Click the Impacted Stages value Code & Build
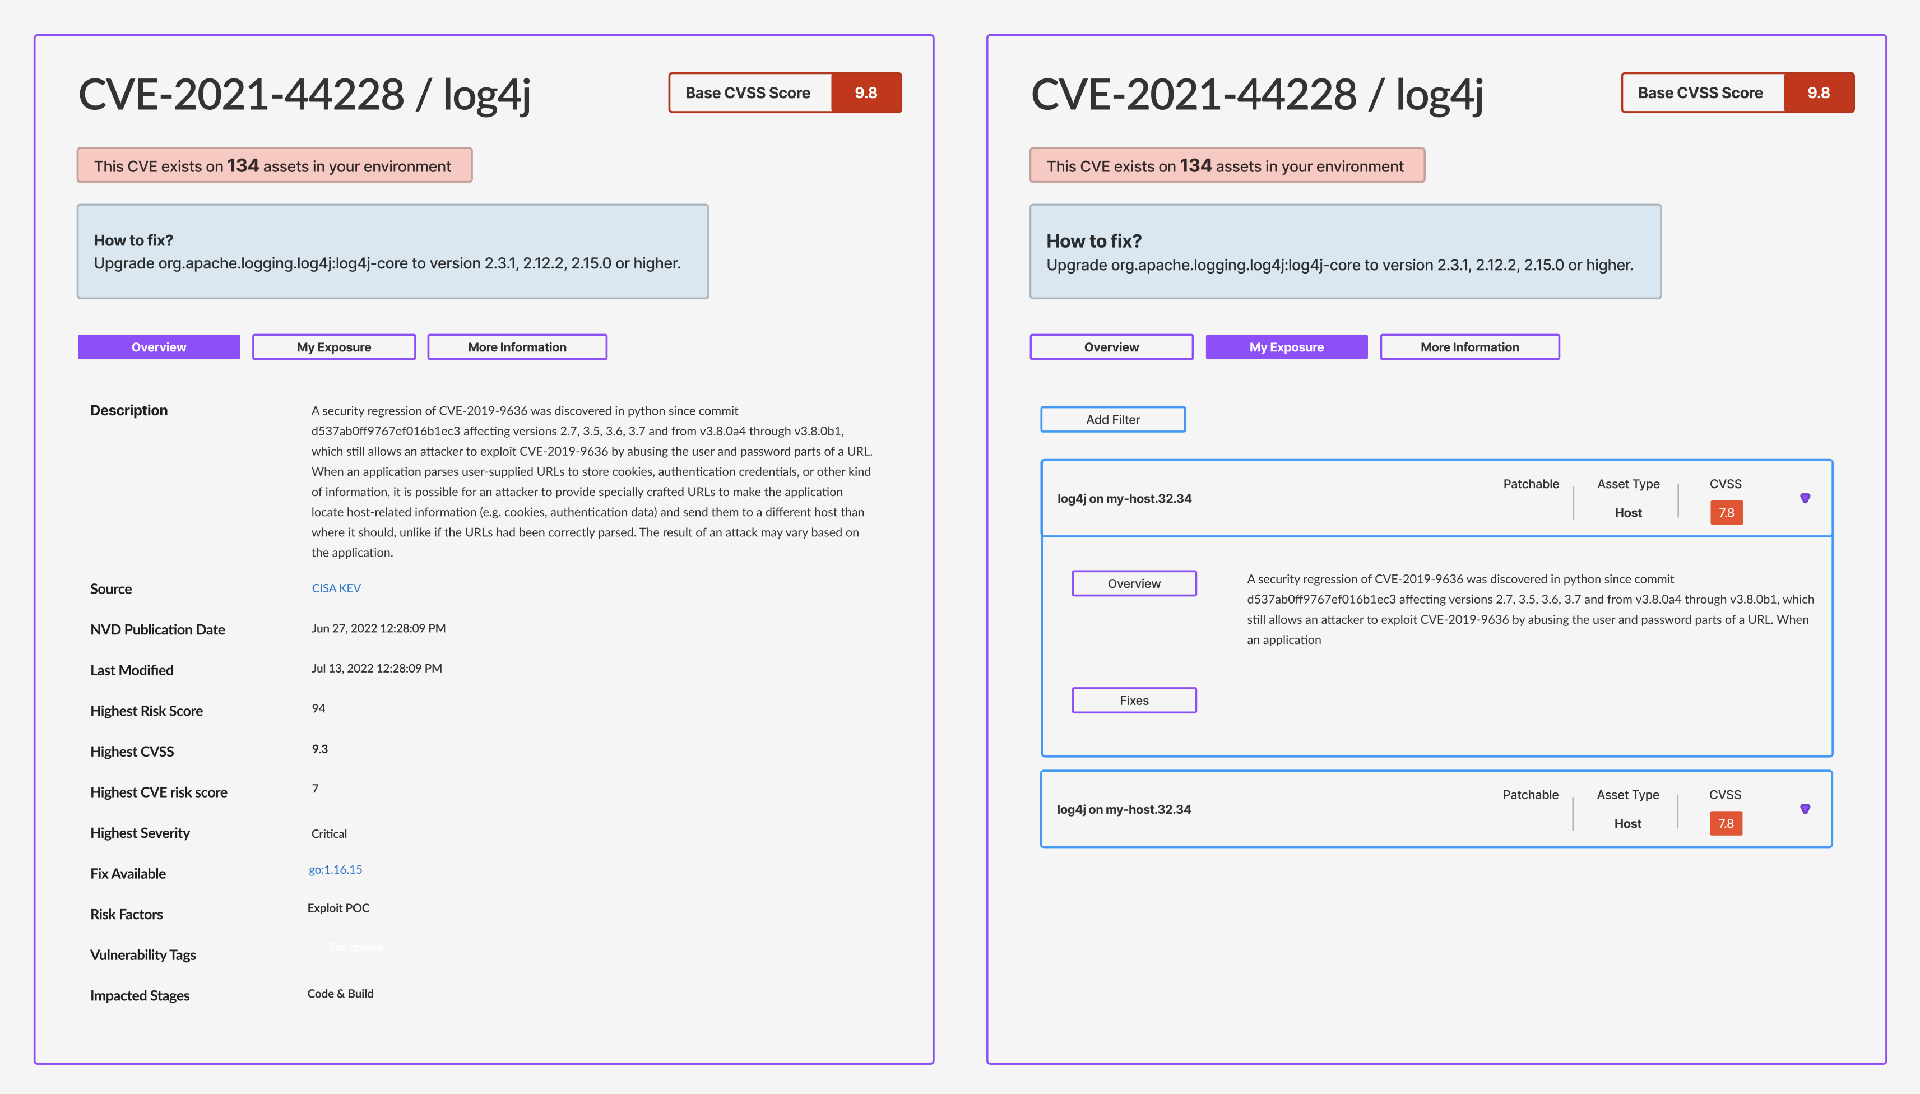This screenshot has width=1920, height=1094. pos(340,994)
